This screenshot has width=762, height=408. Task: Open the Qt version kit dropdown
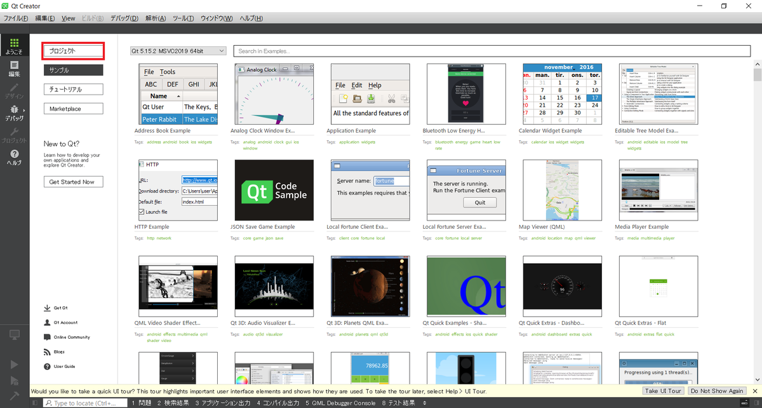point(177,51)
